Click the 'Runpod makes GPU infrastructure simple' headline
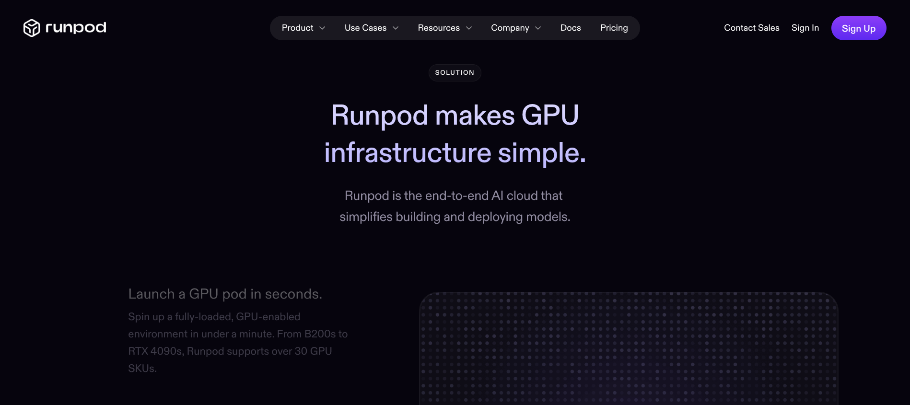The width and height of the screenshot is (910, 405). point(455,134)
